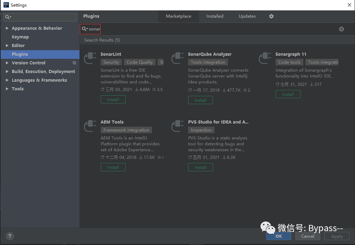
Task: Open Editor settings category
Action: [18, 45]
